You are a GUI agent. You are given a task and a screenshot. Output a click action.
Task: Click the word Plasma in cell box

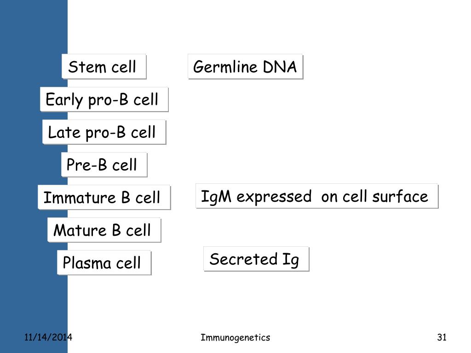point(87,262)
